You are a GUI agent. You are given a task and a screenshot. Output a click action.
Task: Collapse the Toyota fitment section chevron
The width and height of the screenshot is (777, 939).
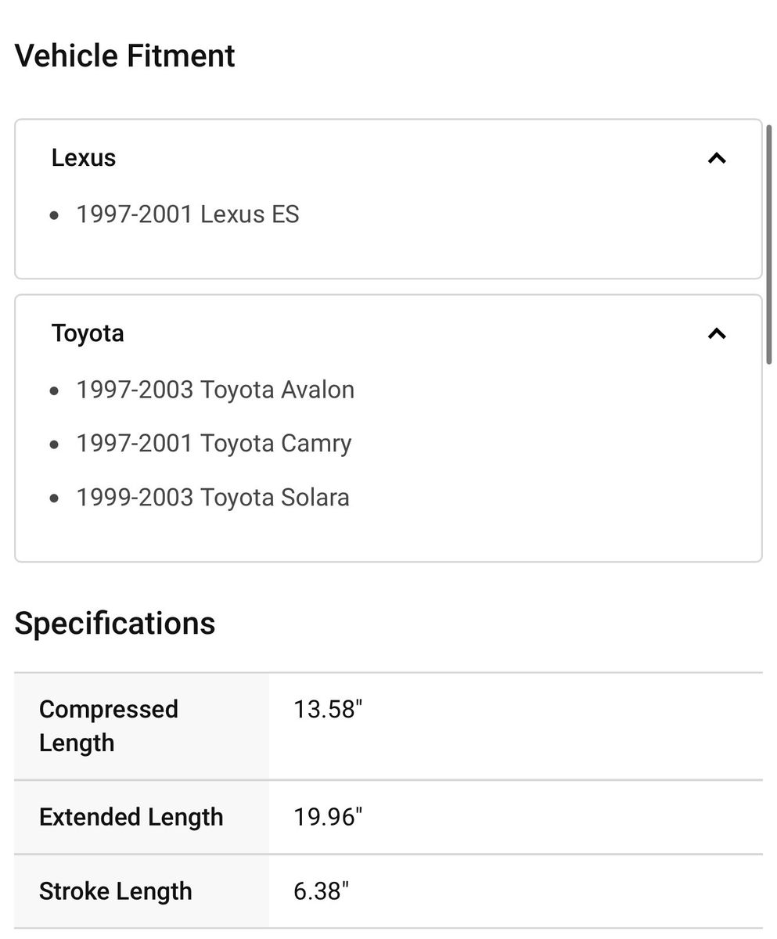tap(717, 333)
